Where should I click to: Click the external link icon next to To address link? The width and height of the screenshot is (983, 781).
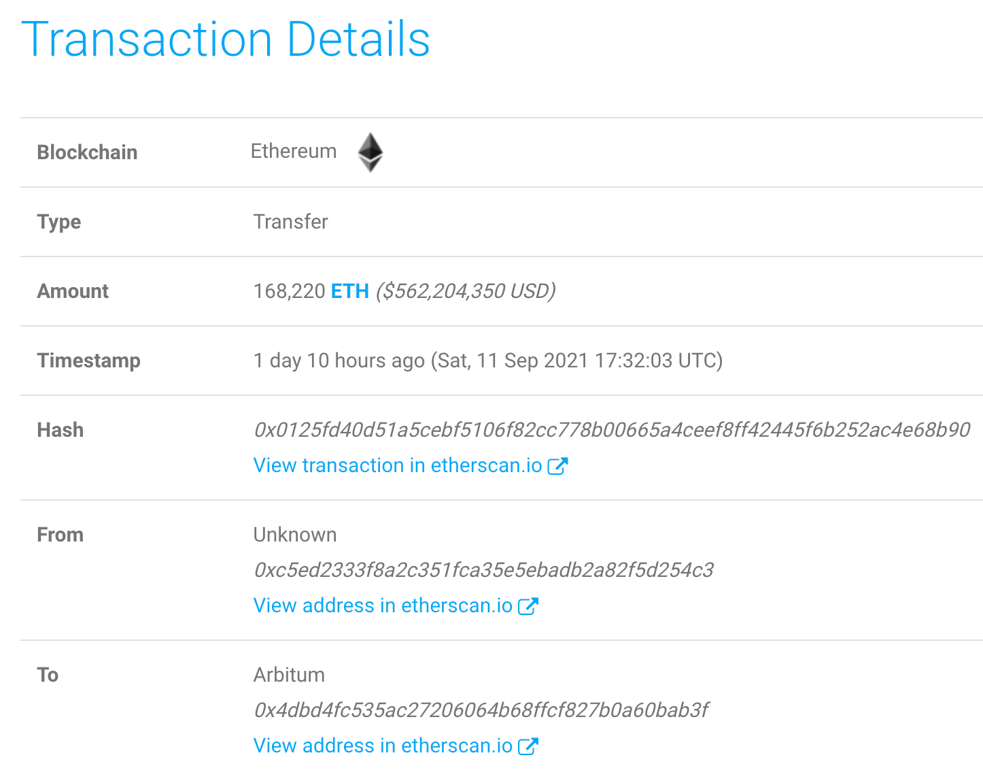528,746
